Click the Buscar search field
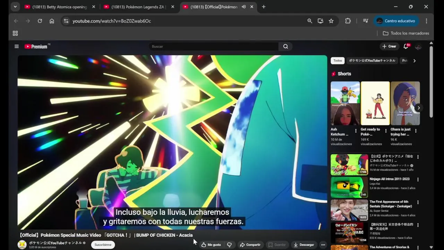 (x=214, y=46)
